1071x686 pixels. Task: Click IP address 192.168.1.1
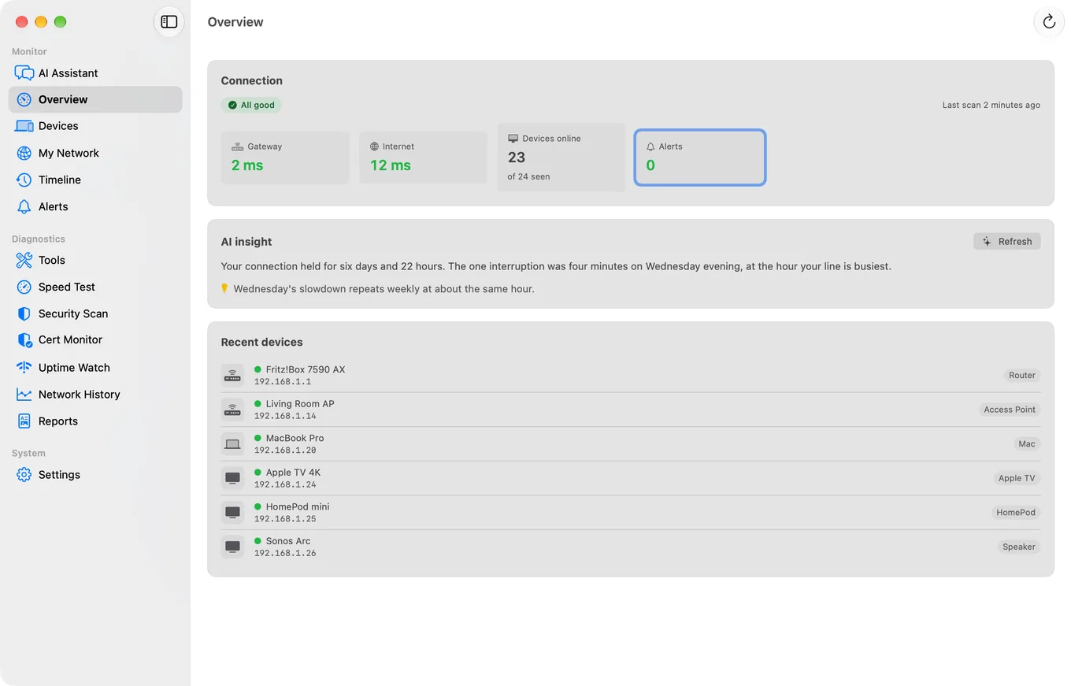click(283, 382)
